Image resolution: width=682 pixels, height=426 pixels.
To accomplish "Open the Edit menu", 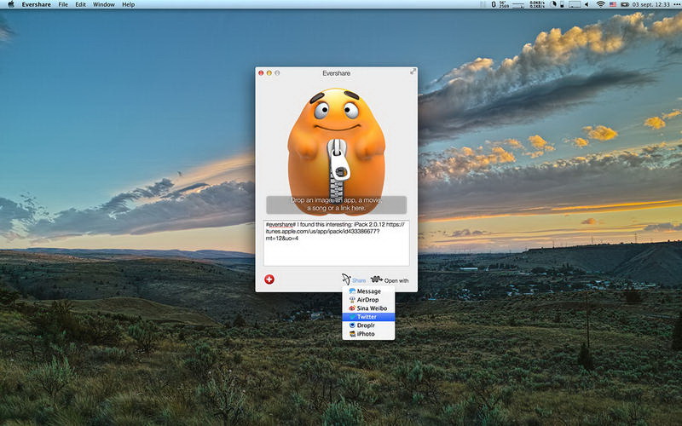I will (x=80, y=4).
